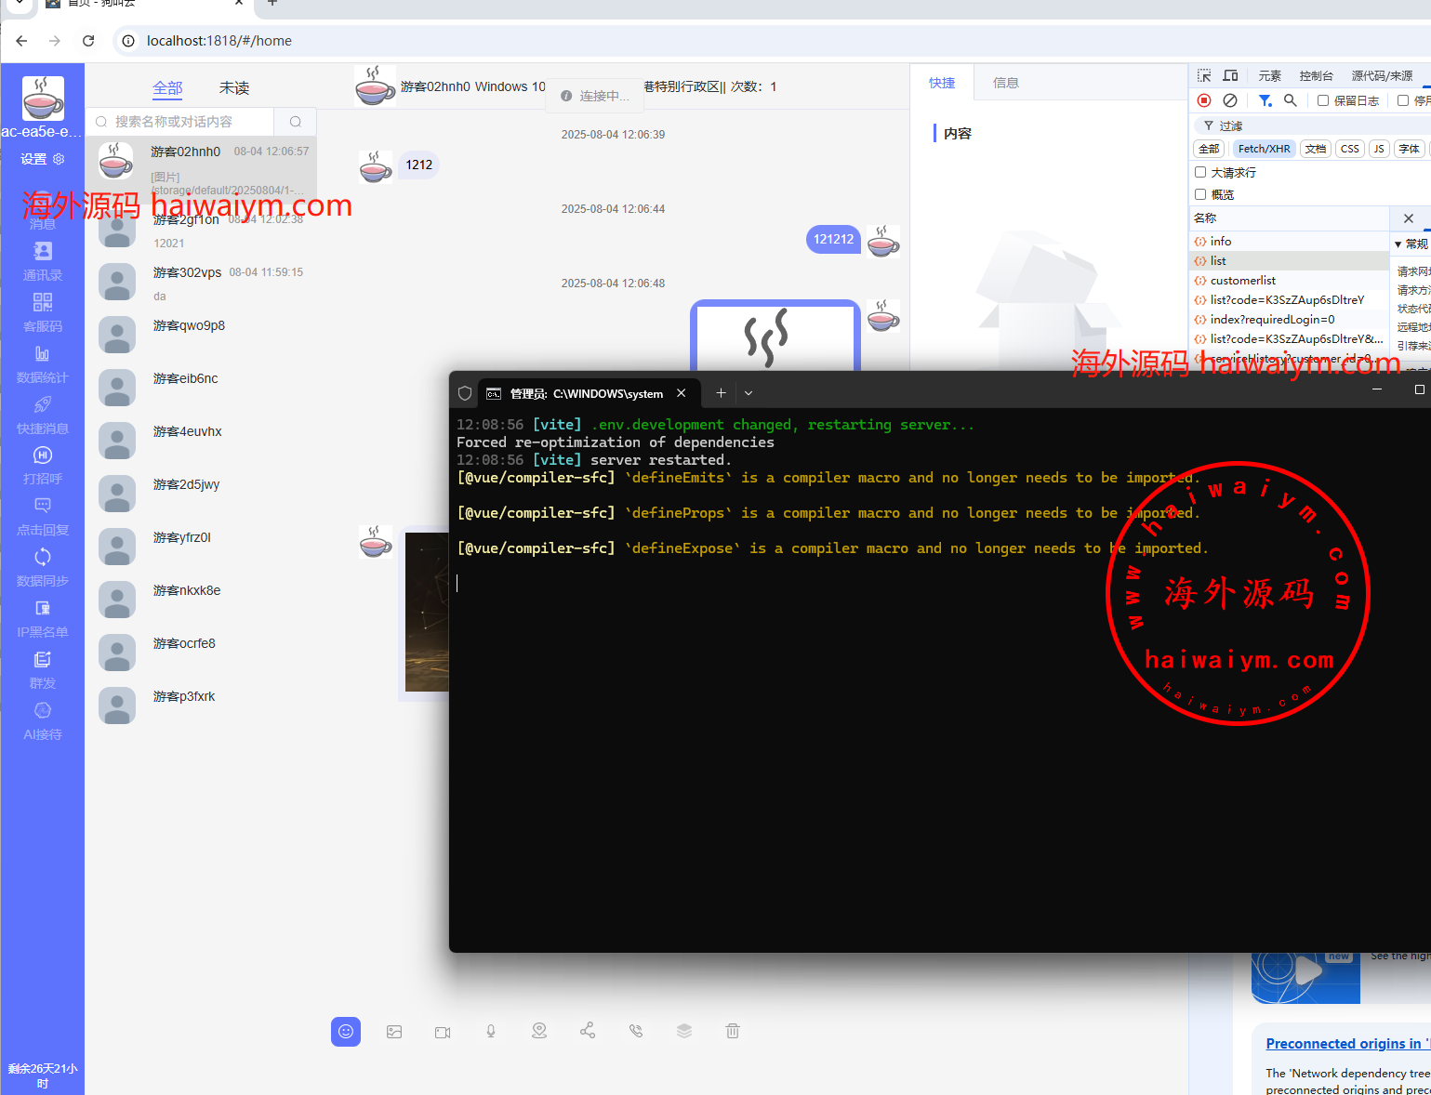Toggle the 概览 checkbox
The height and width of the screenshot is (1095, 1431).
(1200, 194)
